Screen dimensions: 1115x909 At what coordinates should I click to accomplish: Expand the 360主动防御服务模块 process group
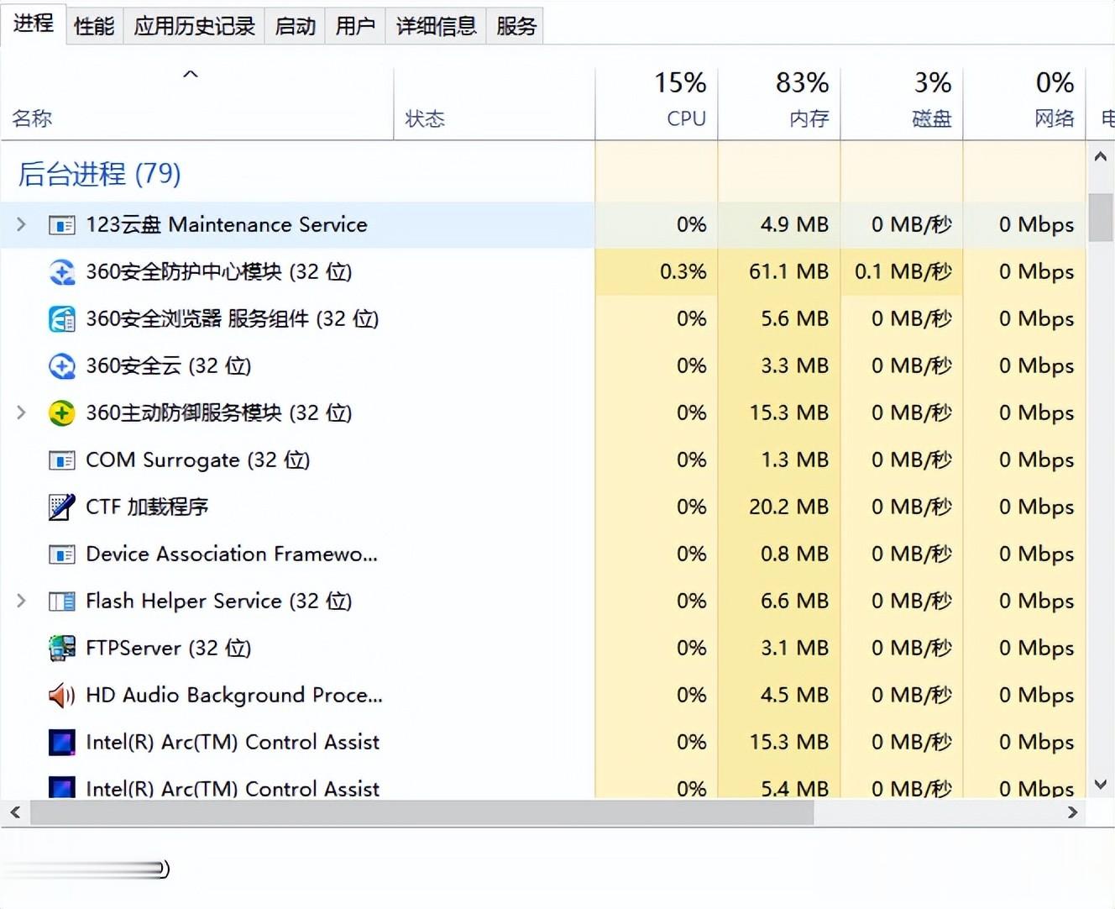[x=22, y=413]
